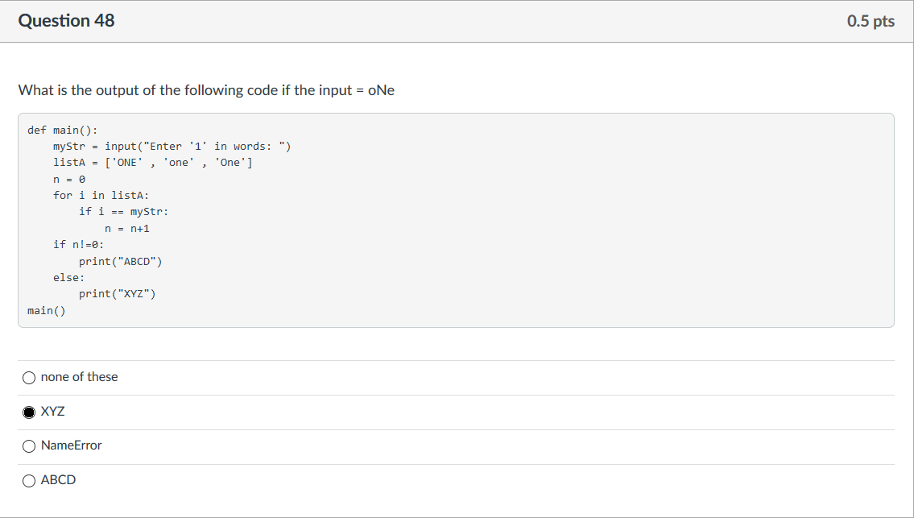
Task: Click the question prompt about input oNe
Action: click(x=206, y=90)
